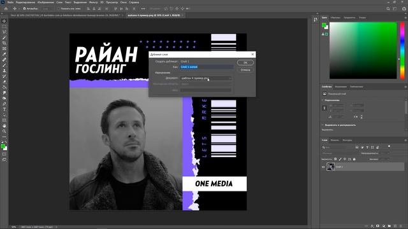This screenshot has width=408, height=229.
Task: Click the foreground green color swatch in toolbar
Action: point(3,146)
